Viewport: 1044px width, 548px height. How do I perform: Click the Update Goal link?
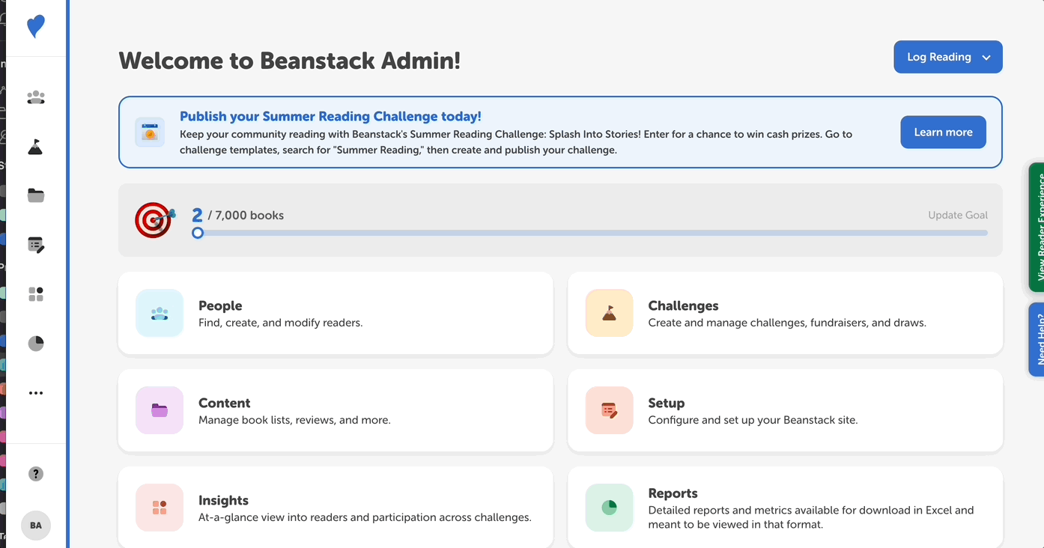[x=957, y=215]
